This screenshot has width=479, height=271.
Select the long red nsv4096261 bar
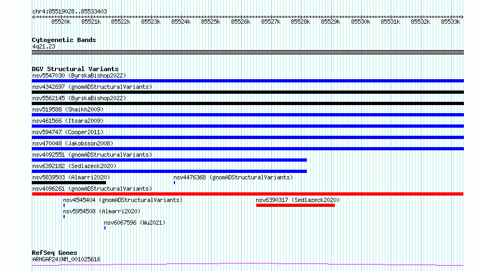(x=248, y=194)
